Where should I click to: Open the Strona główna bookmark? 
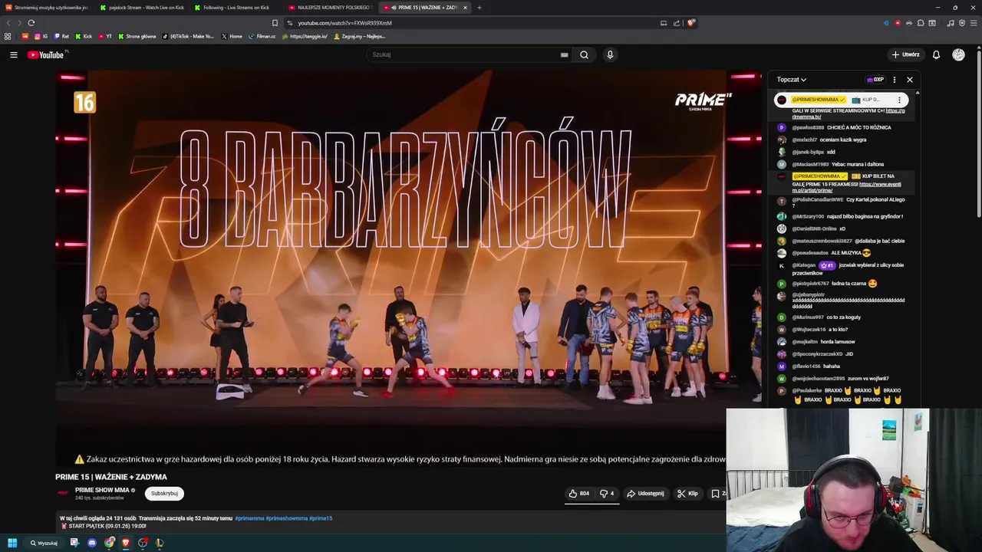(137, 36)
